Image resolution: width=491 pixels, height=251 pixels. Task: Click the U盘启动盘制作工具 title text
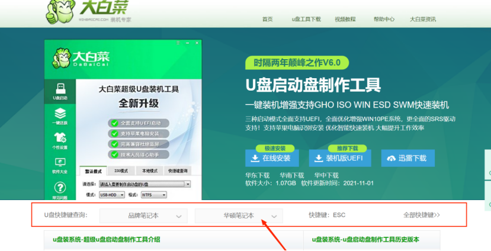313,85
